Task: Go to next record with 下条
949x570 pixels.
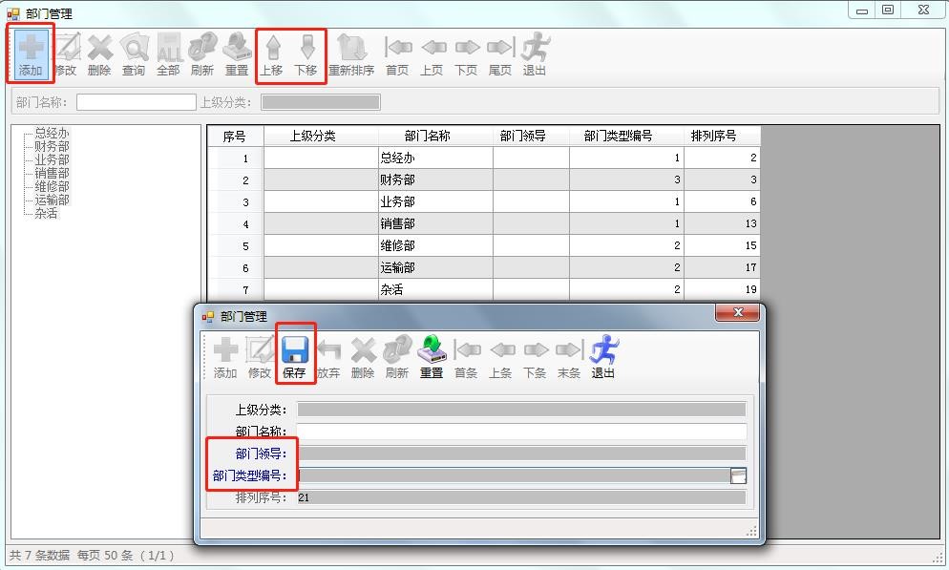Action: click(x=535, y=357)
